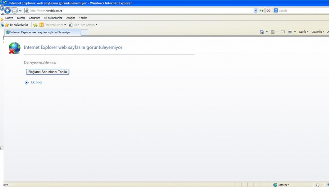Click the add to favorites bar star icon
The image size is (329, 187).
click(x=35, y=25)
